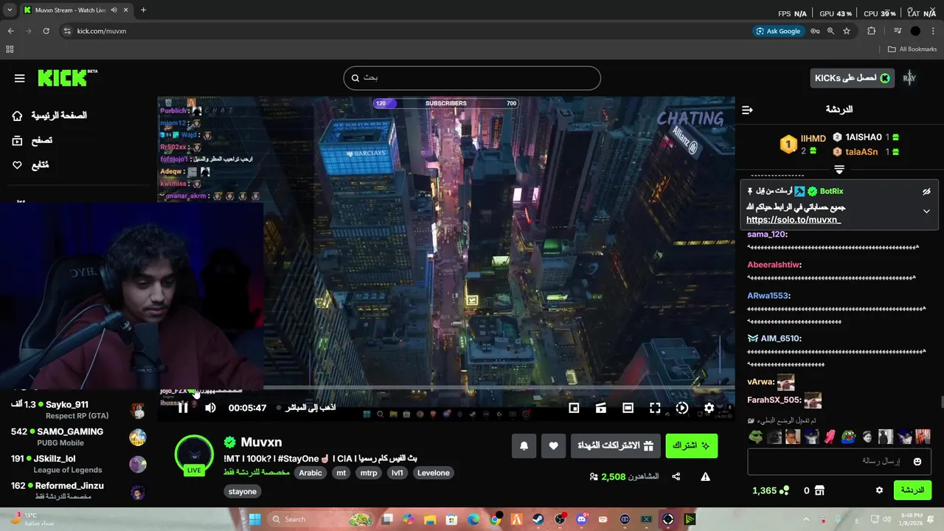Screen dimensions: 944x531
Task: Open sama_120 username in chat
Action: (767, 234)
